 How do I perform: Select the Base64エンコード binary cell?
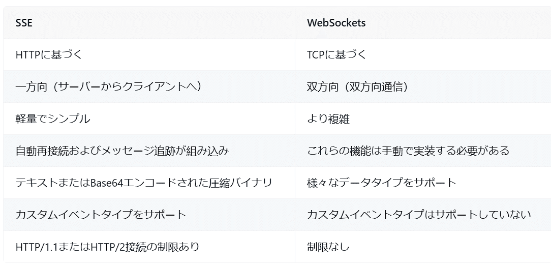point(149,183)
